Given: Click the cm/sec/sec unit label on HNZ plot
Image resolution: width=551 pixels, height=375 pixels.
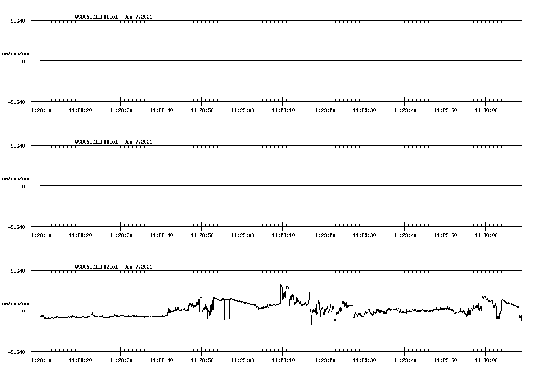Looking at the screenshot, I should pyautogui.click(x=17, y=304).
